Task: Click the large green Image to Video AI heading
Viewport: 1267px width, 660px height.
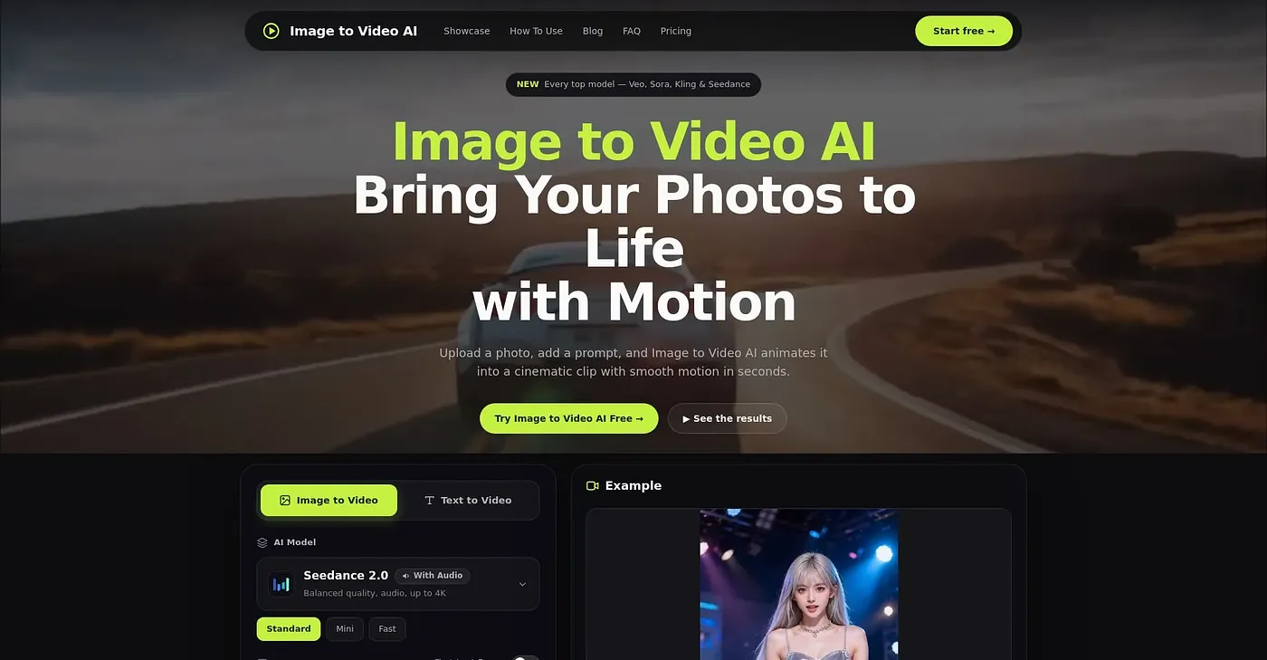Action: [633, 142]
